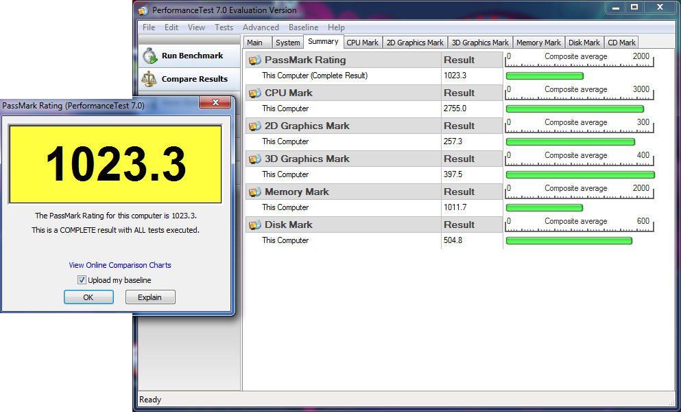Open the 2D Graphics Mark tab
Viewport: 681px width, 412px height.
point(415,43)
